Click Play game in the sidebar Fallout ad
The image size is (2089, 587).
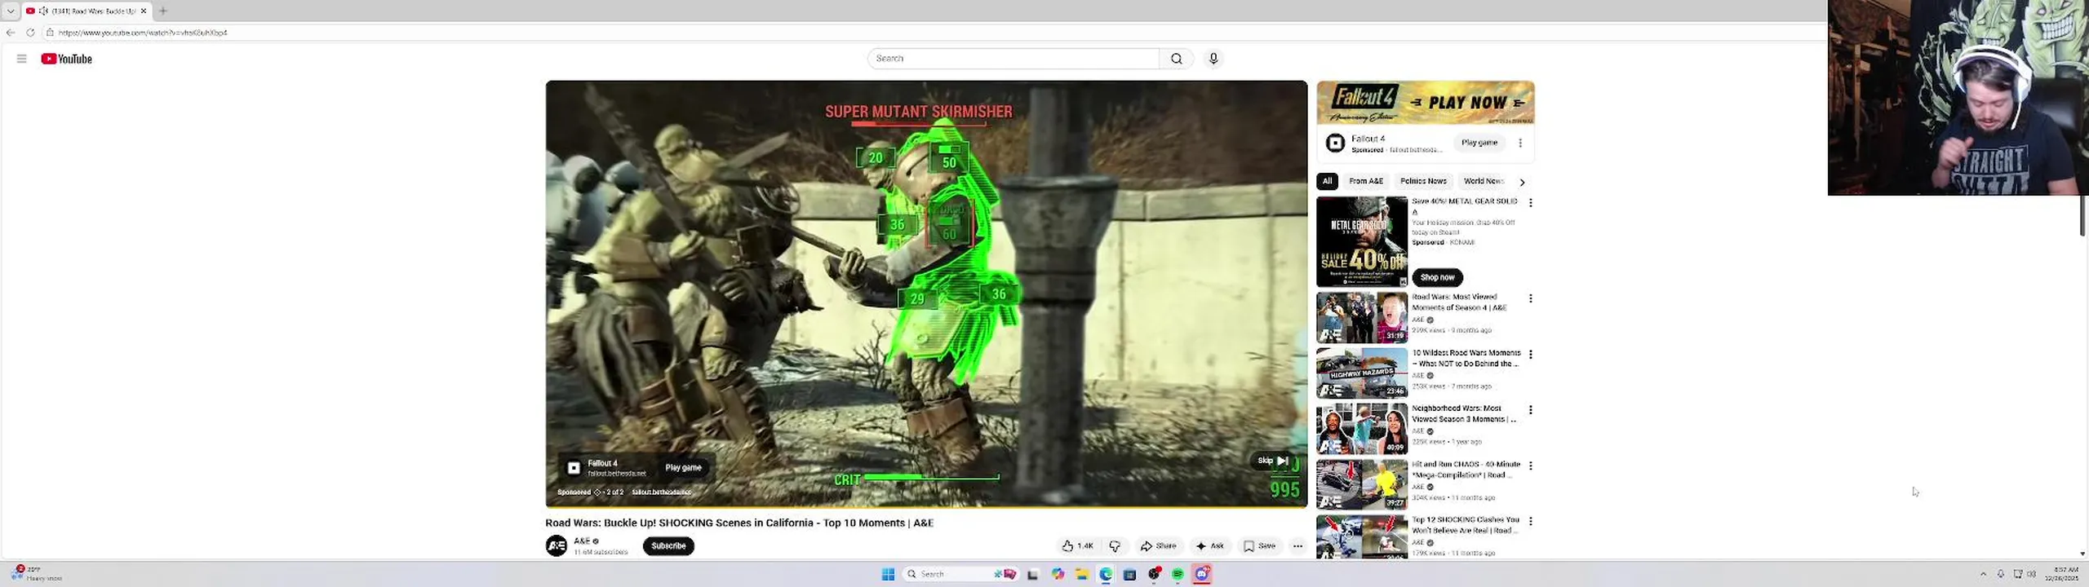pyautogui.click(x=1479, y=143)
